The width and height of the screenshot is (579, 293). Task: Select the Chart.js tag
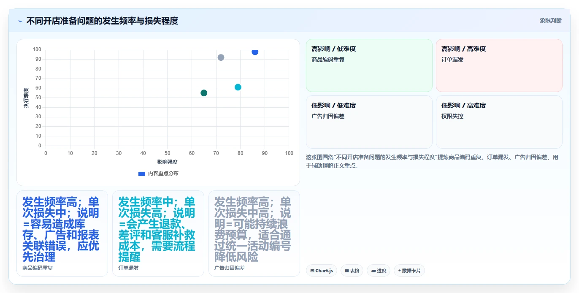point(322,271)
